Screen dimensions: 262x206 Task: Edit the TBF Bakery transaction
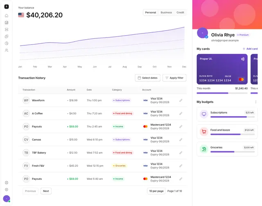click(x=181, y=152)
